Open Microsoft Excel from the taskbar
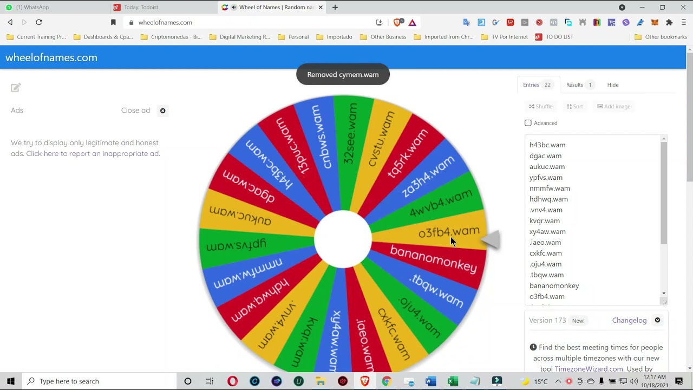 (453, 381)
